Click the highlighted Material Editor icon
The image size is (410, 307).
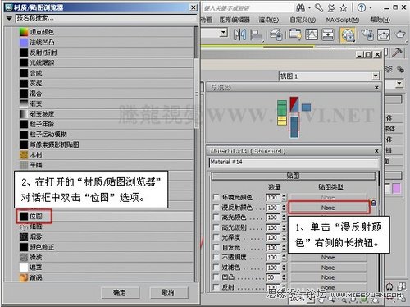point(348,35)
